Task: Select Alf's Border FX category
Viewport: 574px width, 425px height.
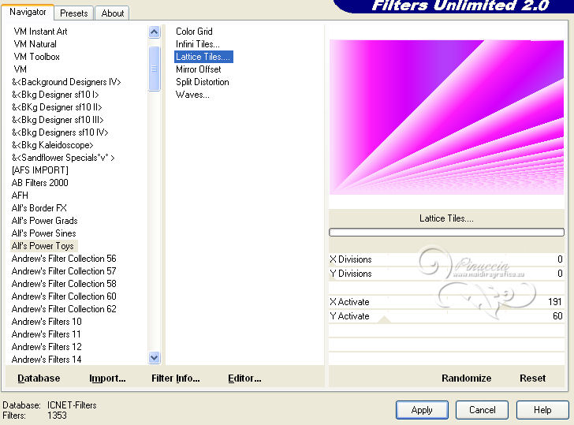Action: click(x=39, y=208)
